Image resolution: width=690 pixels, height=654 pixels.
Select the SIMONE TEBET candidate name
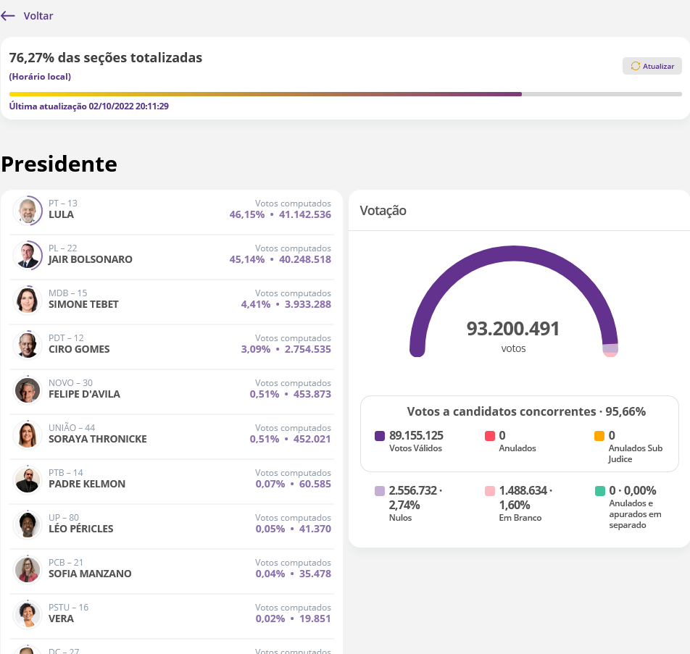(x=83, y=304)
